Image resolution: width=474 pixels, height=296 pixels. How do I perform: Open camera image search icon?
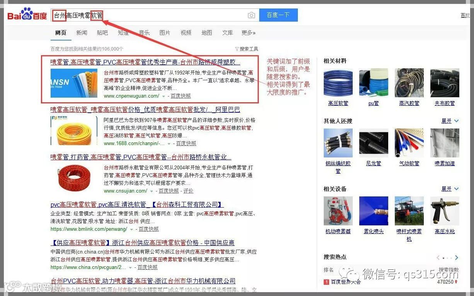251,15
